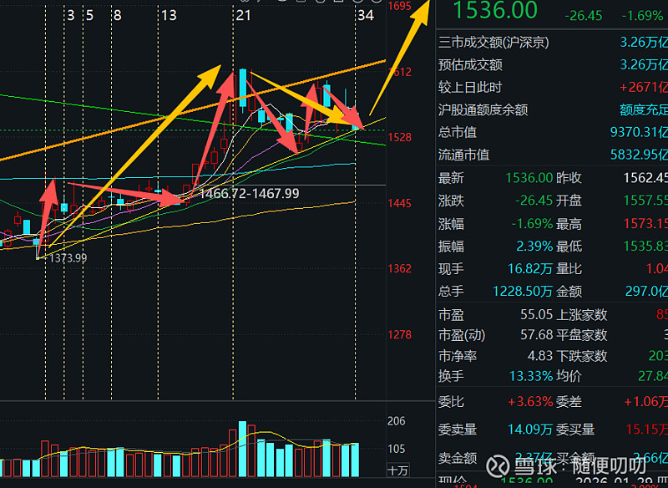
Task: Click the +2671亿 value beside 较上日此时
Action: [x=644, y=88]
